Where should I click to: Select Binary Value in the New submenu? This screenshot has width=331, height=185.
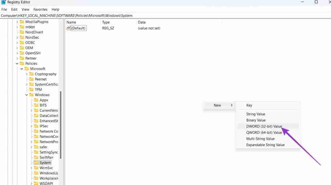tap(268, 120)
